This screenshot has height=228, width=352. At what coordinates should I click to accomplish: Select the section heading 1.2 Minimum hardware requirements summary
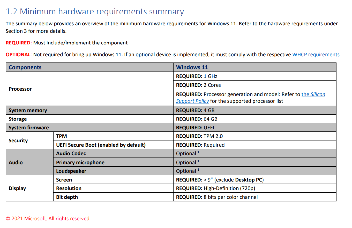pos(95,11)
